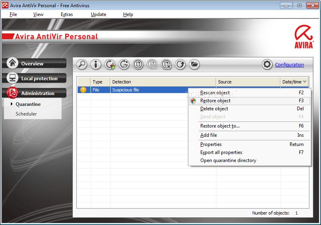This screenshot has width=321, height=225.
Task: Click the shield icon beside Restore object
Action: [x=193, y=101]
